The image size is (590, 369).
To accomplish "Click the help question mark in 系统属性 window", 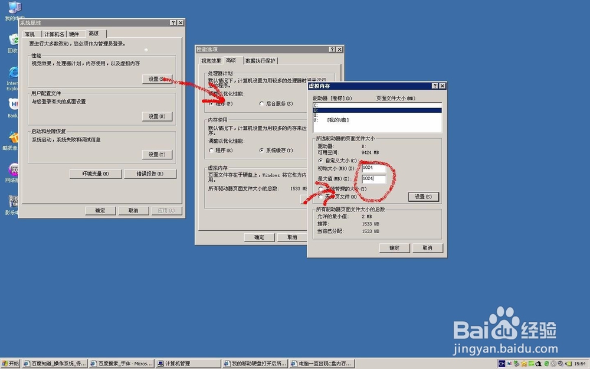I will (x=173, y=23).
